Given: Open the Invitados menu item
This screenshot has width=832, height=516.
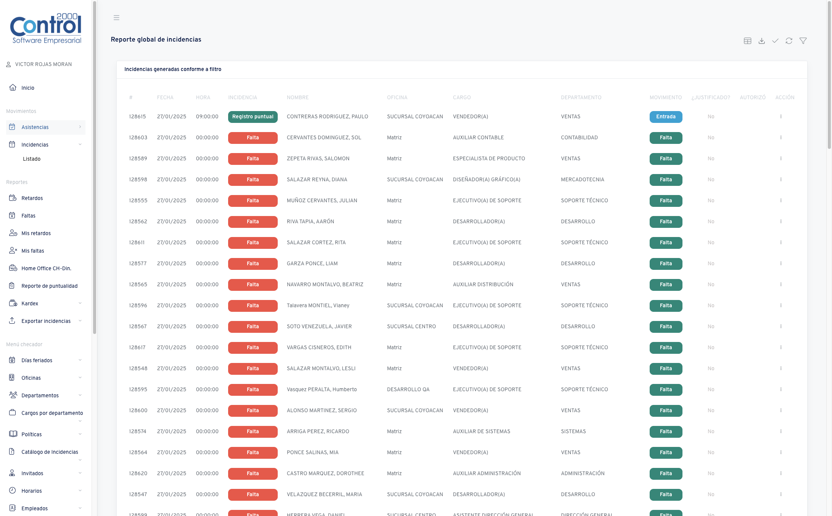Looking at the screenshot, I should [46, 473].
